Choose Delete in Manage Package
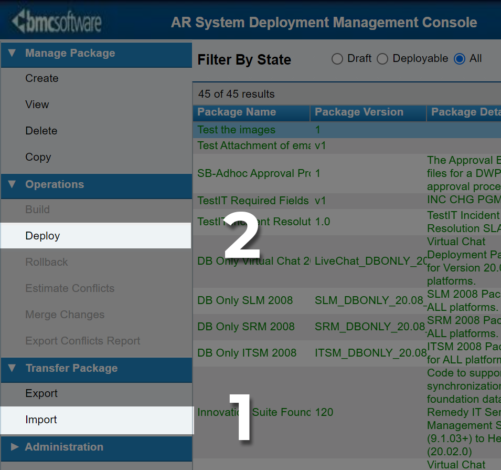The width and height of the screenshot is (501, 470). pos(41,131)
